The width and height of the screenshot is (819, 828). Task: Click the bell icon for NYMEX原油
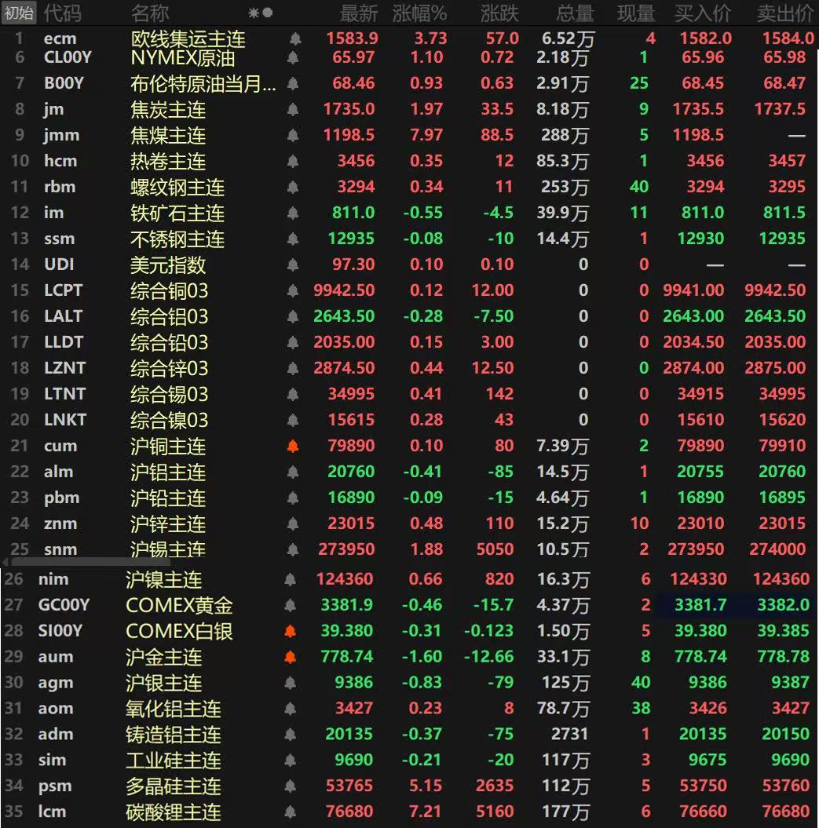[292, 58]
